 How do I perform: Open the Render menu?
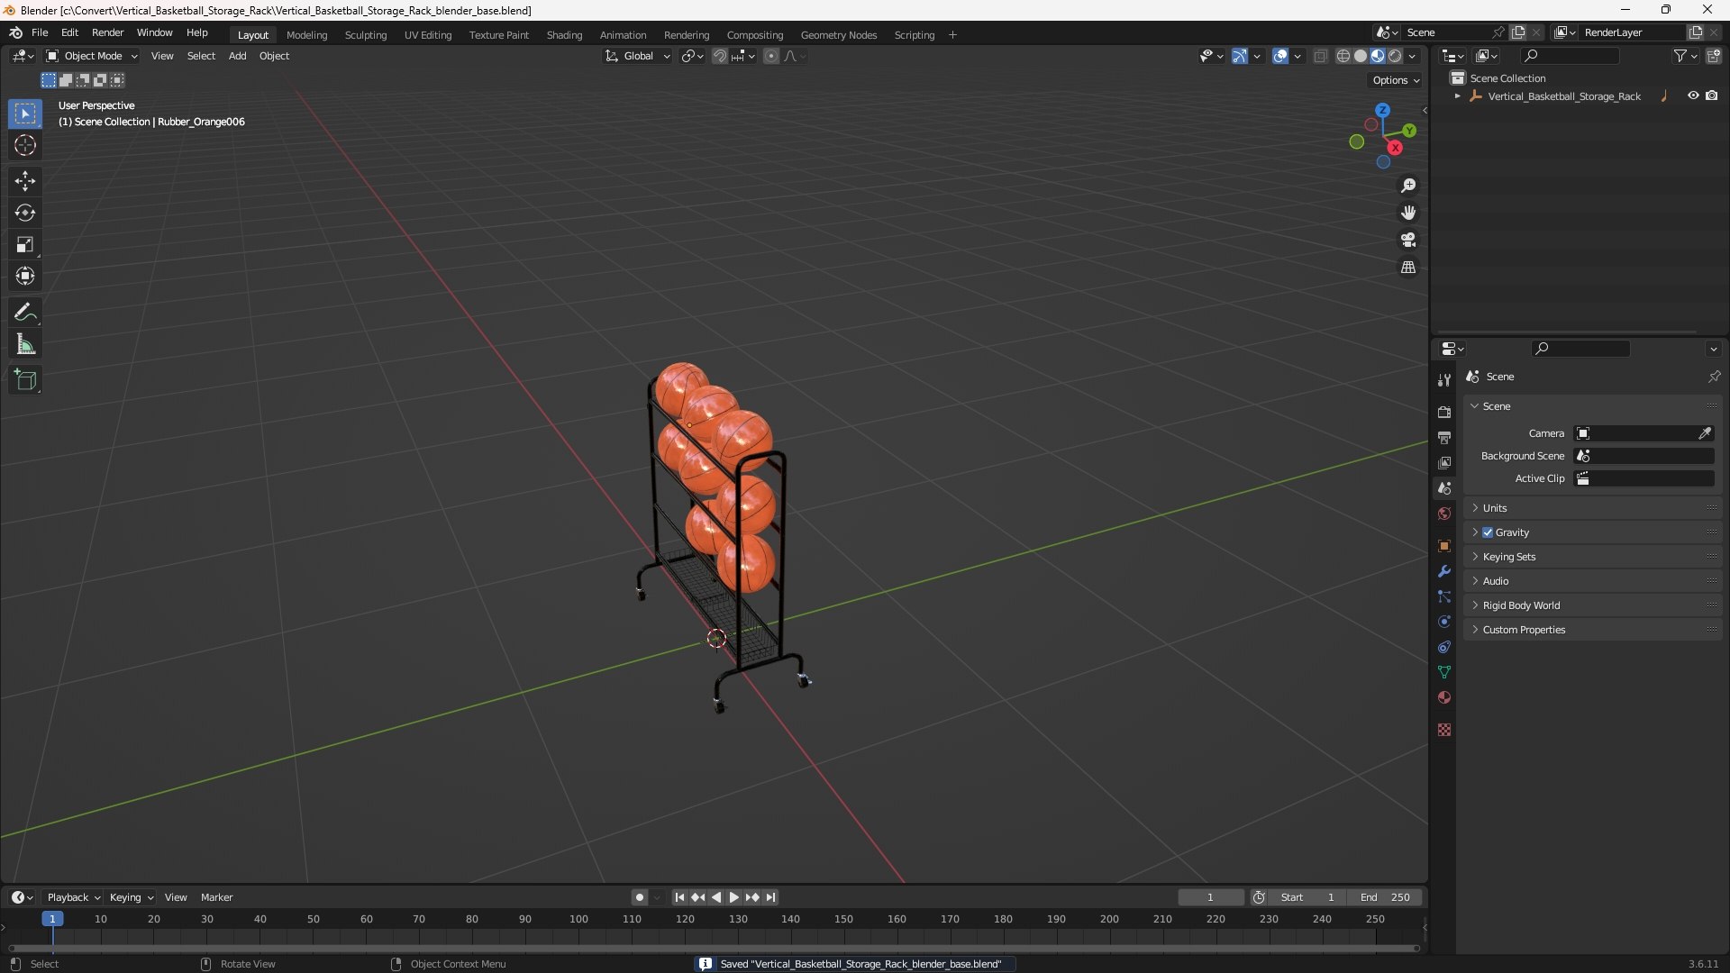point(107,32)
